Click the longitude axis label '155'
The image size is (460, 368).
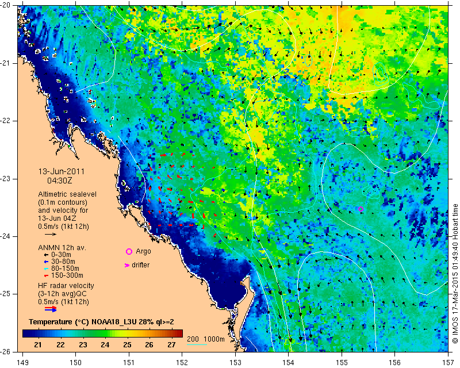click(x=342, y=363)
